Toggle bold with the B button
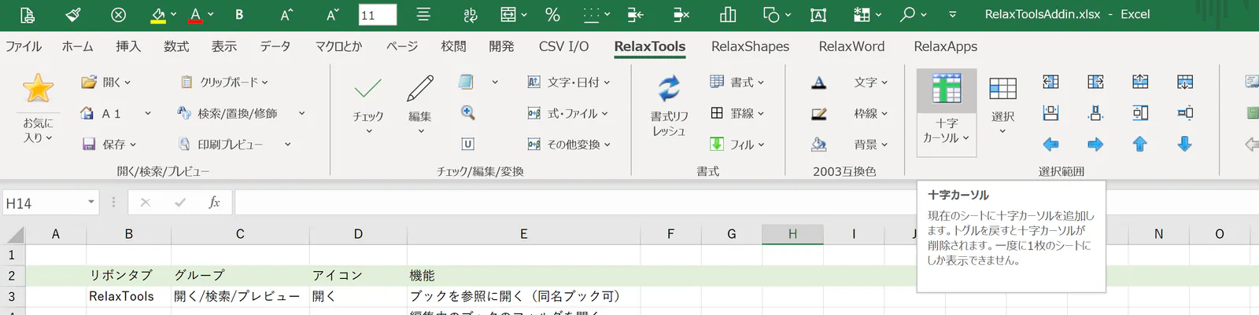Viewport: 1259px width, 315px height. click(239, 14)
